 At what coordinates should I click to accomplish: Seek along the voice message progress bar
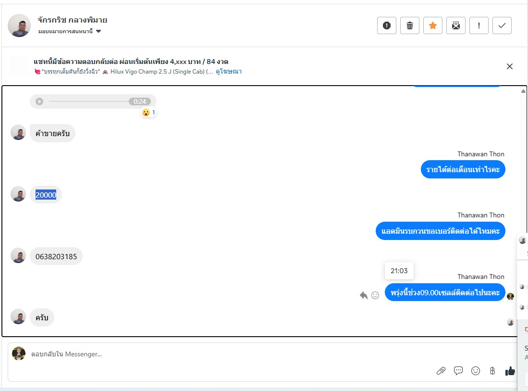88,101
